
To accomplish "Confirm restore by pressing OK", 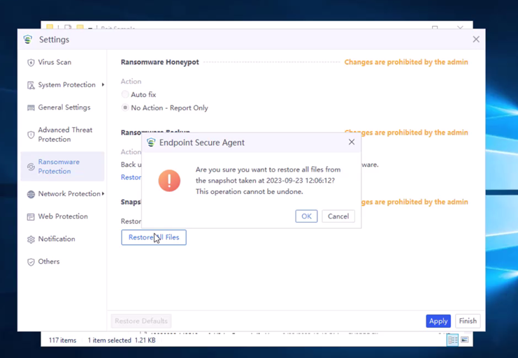I will (x=306, y=216).
